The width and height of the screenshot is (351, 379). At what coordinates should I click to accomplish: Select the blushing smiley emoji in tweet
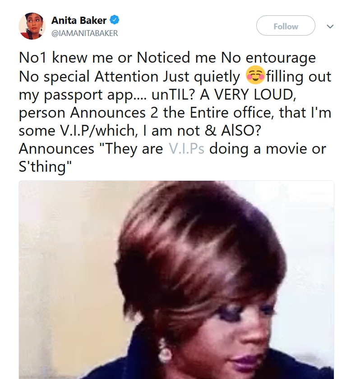coord(256,75)
